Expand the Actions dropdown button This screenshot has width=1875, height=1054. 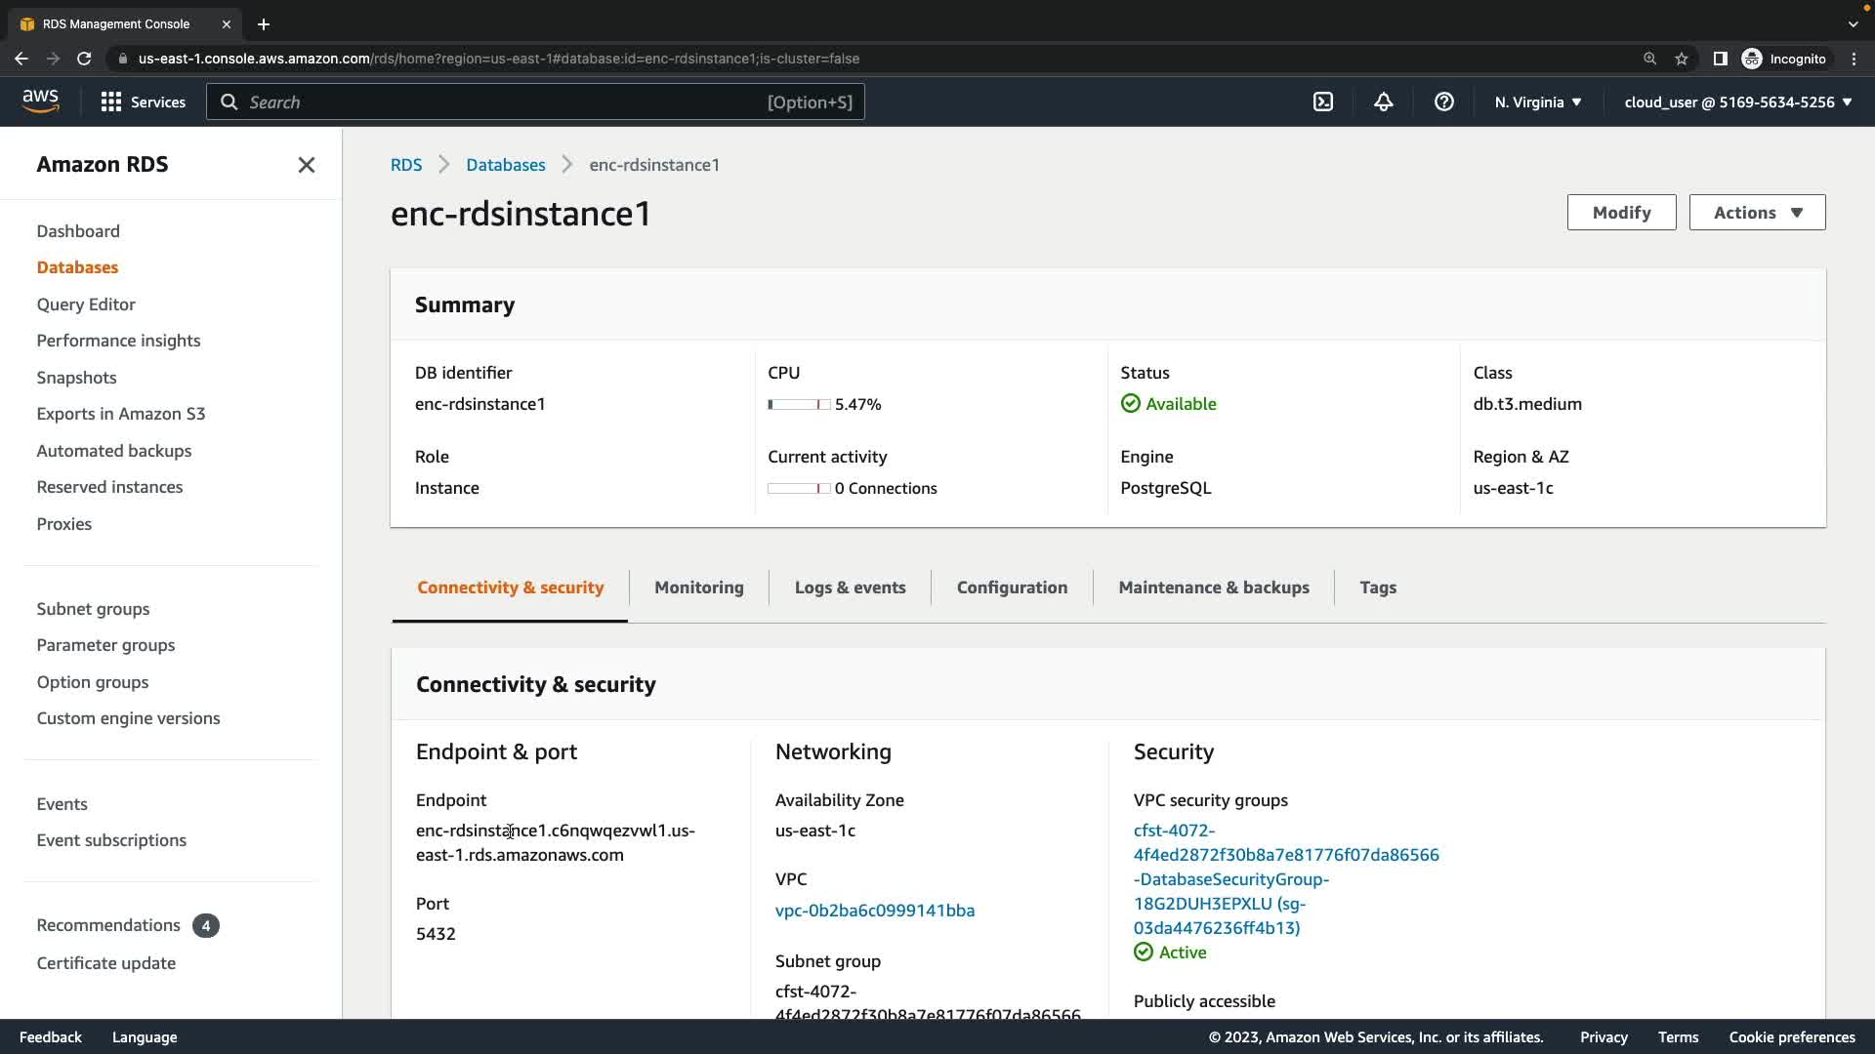(1757, 213)
